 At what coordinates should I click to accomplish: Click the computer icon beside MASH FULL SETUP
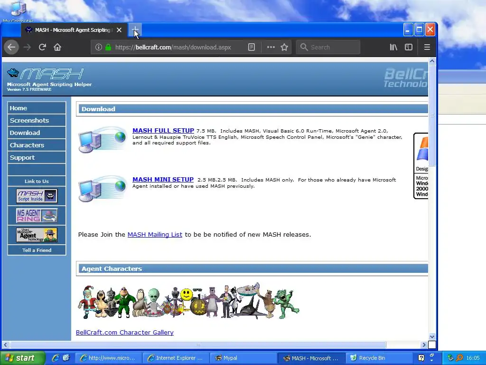pos(103,140)
